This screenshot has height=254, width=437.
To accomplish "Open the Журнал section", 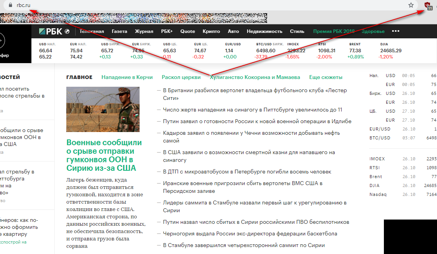I will (144, 31).
